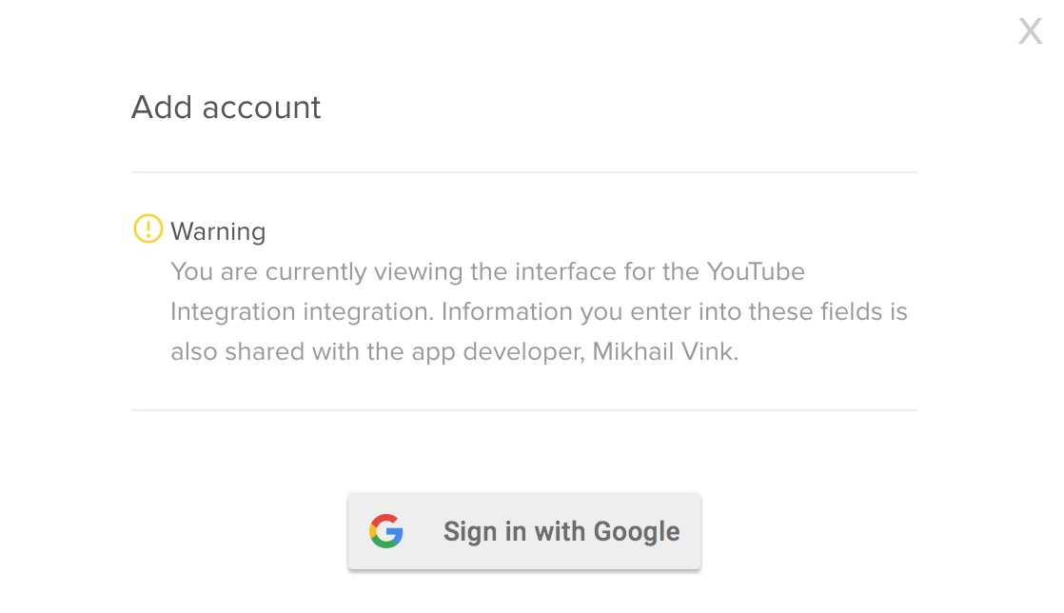Click the Google G logo
This screenshot has height=613, width=1064.
[x=386, y=531]
